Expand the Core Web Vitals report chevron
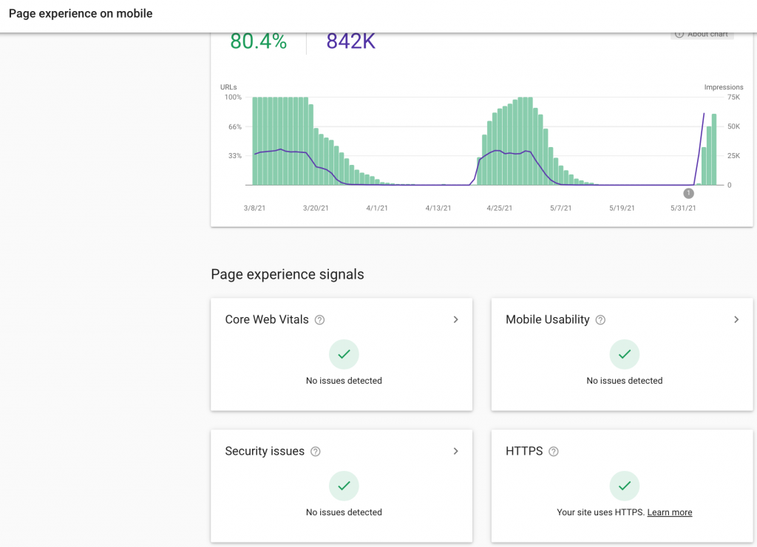This screenshot has height=547, width=757. tap(455, 320)
